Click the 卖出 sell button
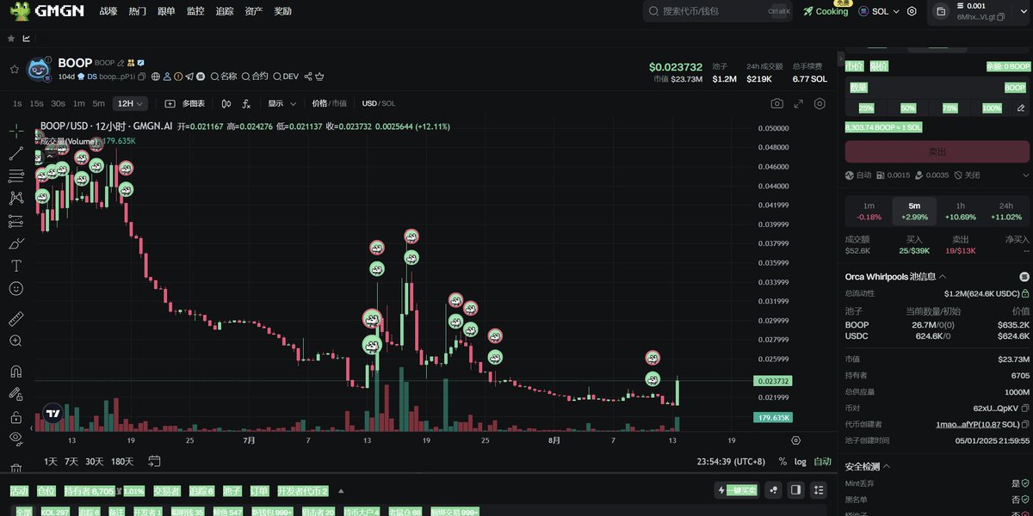Screen dimensions: 1033x516 [937, 152]
